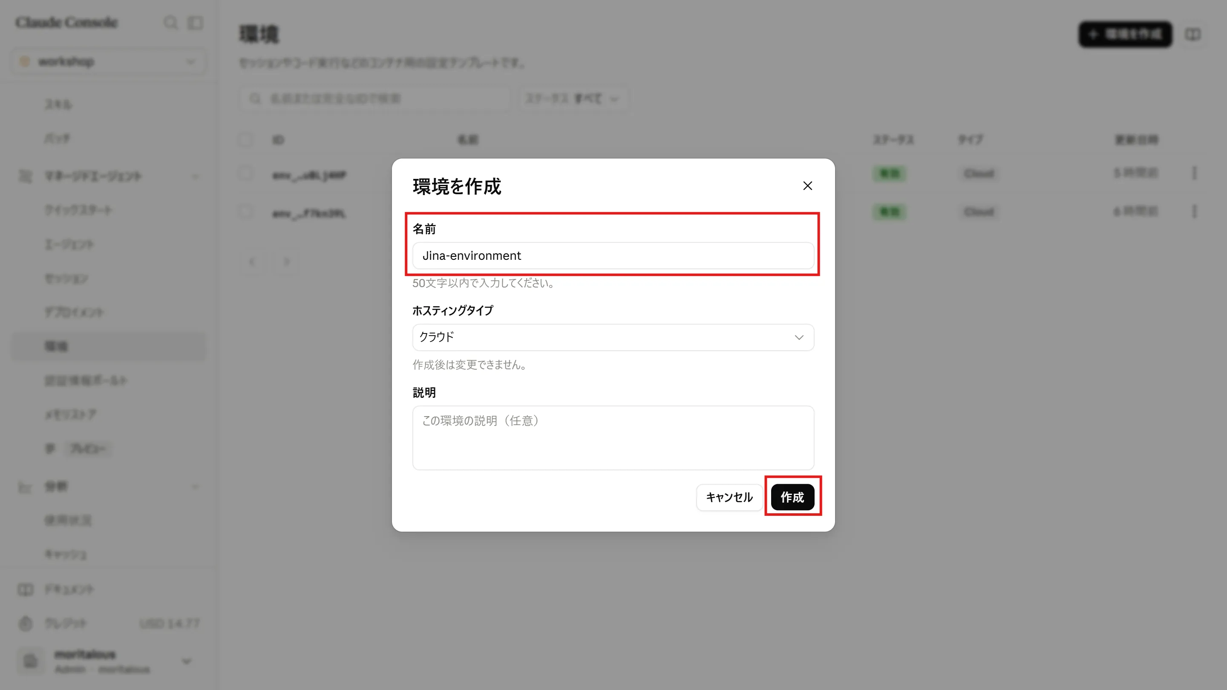Open スキル in the sidebar

pos(58,104)
